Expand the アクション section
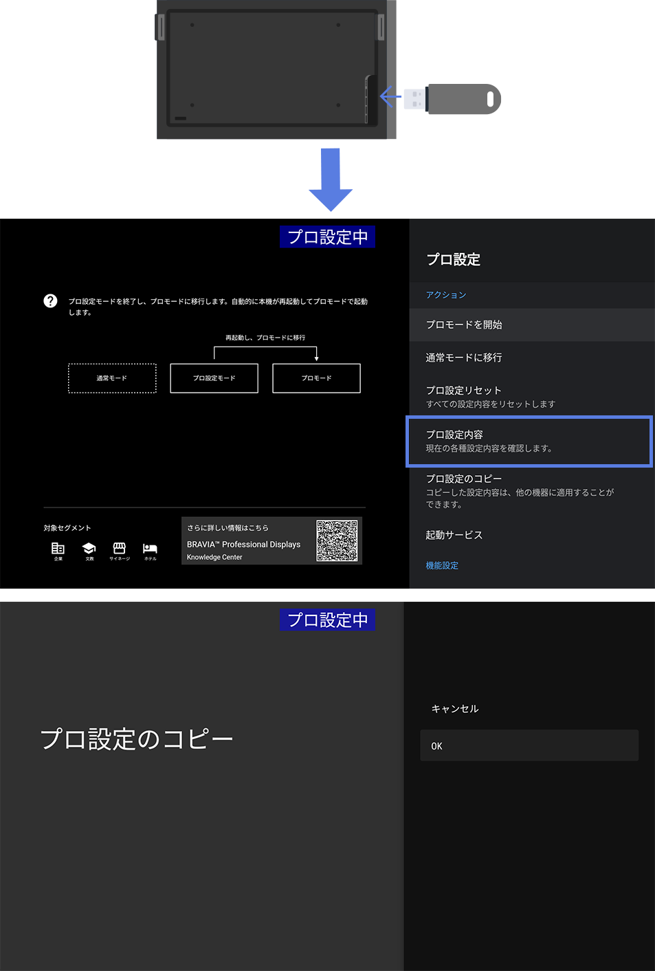This screenshot has height=971, width=655. pyautogui.click(x=446, y=295)
